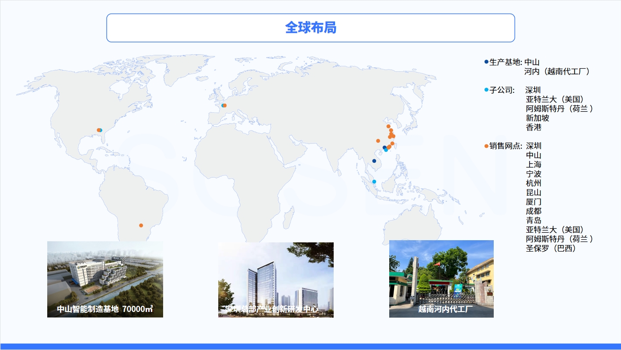Click the sales network dot in North America
Viewport: 621px width, 350px height.
click(98, 130)
